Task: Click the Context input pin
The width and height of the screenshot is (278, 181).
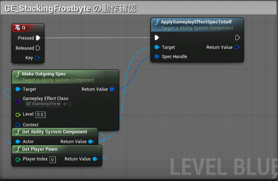Action: [18, 125]
